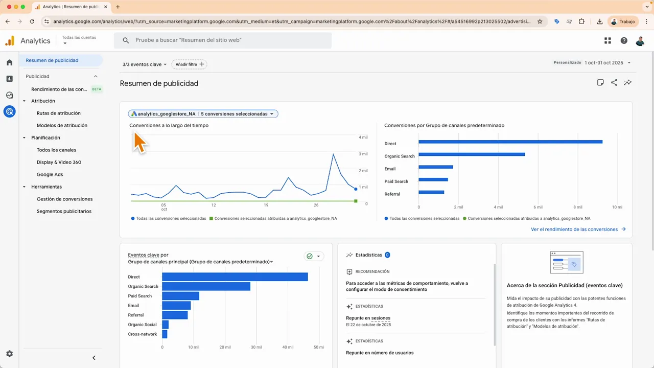Click the notes icon above the report
This screenshot has height=368, width=654.
[x=600, y=82]
